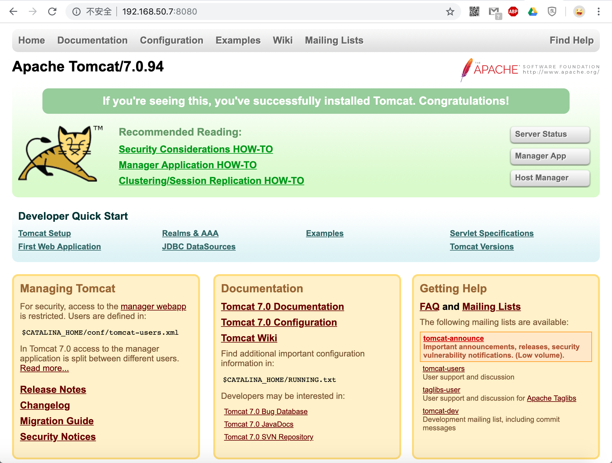The image size is (612, 463).
Task: Click the Google Drive extension icon
Action: coord(533,11)
